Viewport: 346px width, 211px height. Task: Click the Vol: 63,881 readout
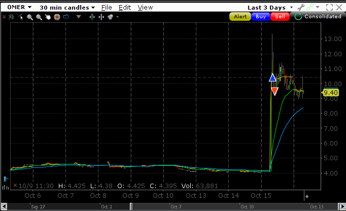click(199, 186)
